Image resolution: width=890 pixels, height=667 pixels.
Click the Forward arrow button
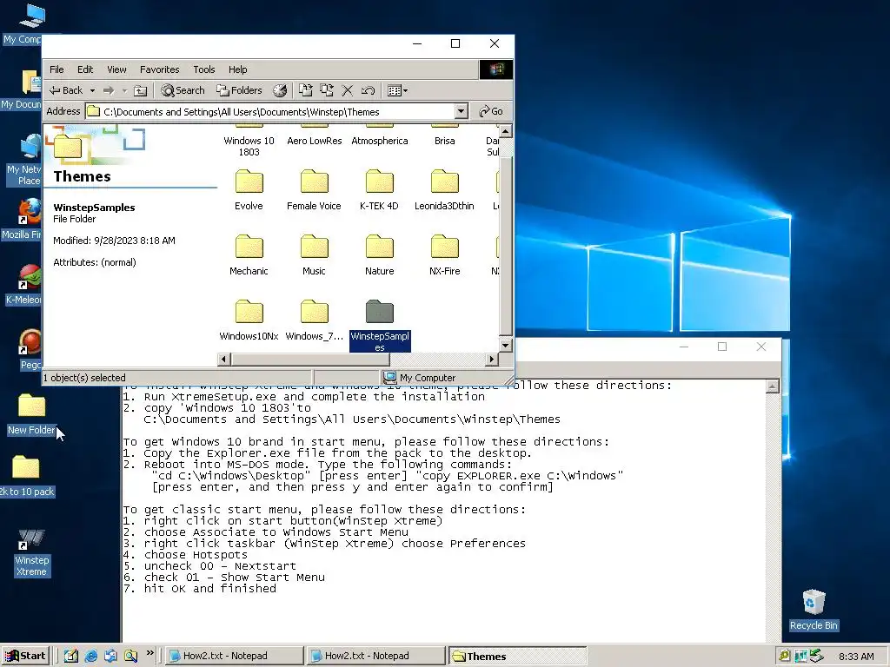[x=109, y=90]
